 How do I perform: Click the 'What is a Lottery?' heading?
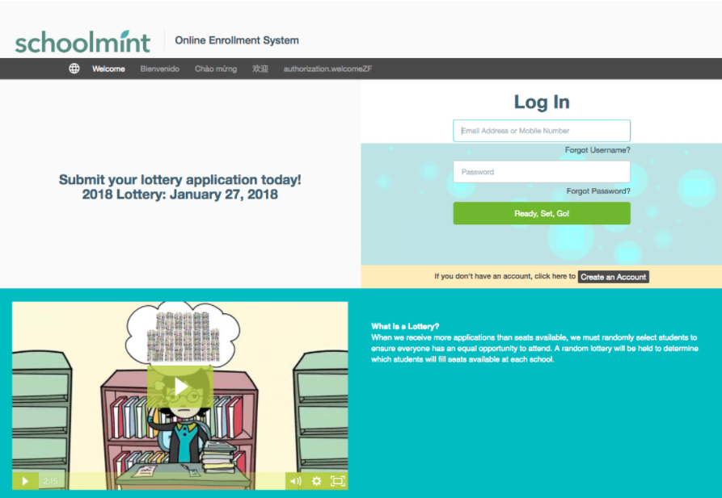405,326
